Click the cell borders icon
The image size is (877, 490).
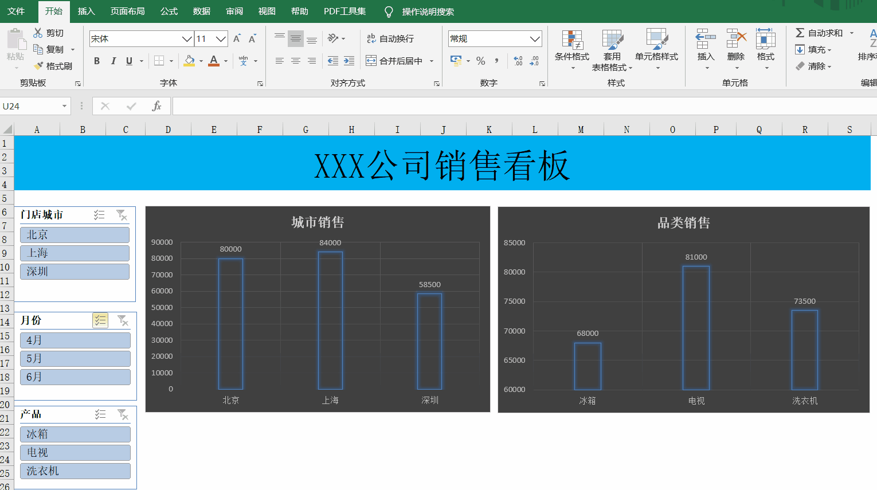[x=159, y=61]
